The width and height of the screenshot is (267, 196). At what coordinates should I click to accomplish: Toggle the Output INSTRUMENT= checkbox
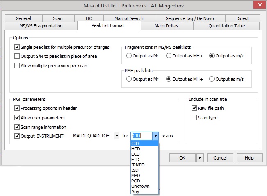click(x=17, y=136)
